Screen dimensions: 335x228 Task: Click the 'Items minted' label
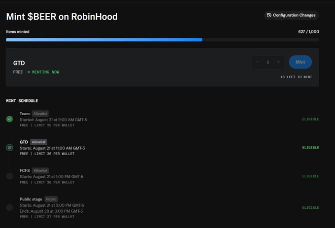[x=18, y=32]
